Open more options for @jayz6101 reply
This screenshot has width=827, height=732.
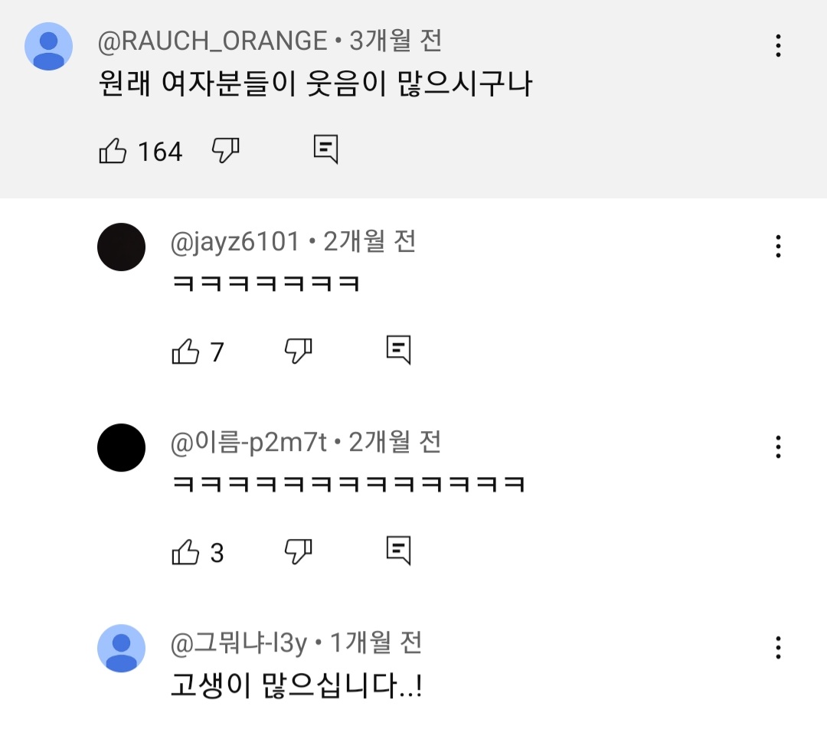[778, 247]
